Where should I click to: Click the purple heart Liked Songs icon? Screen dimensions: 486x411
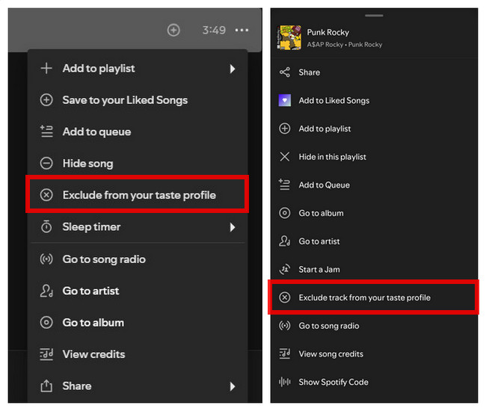pos(284,101)
